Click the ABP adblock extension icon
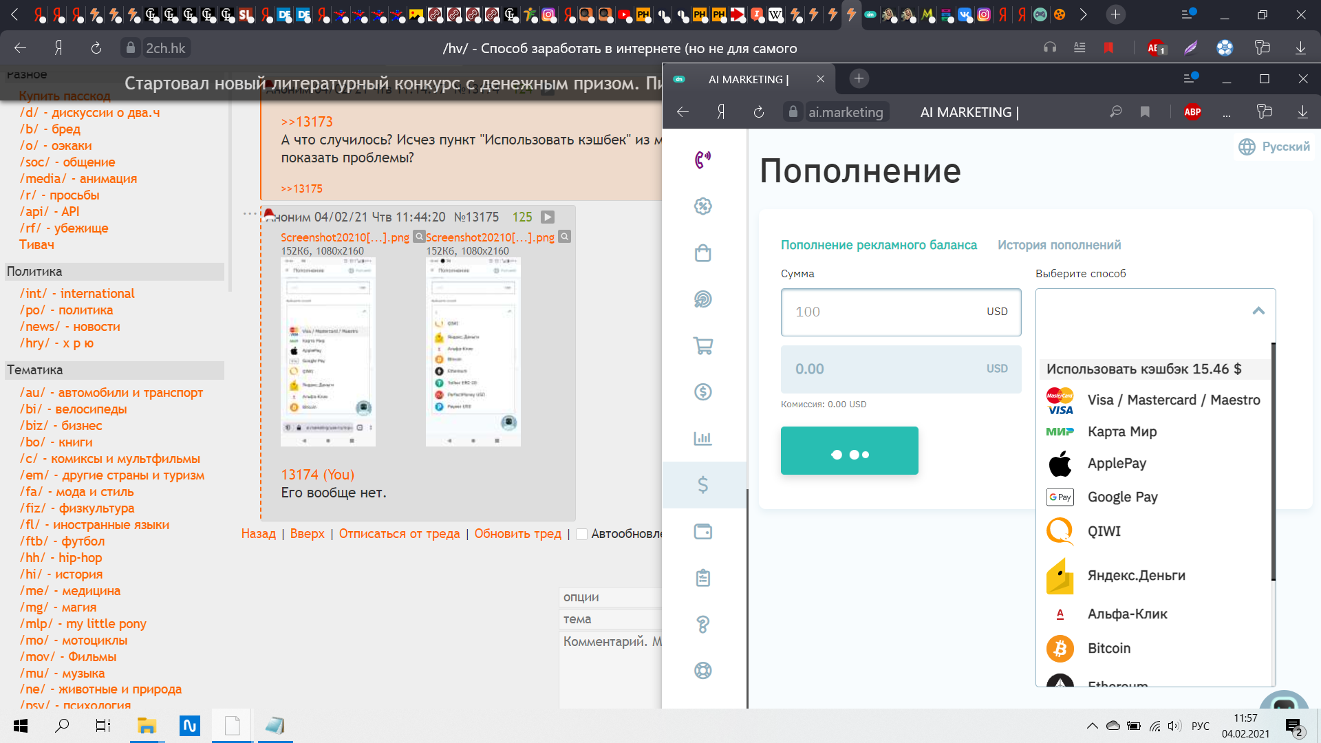Screen dimensions: 1321x743 [1192, 112]
